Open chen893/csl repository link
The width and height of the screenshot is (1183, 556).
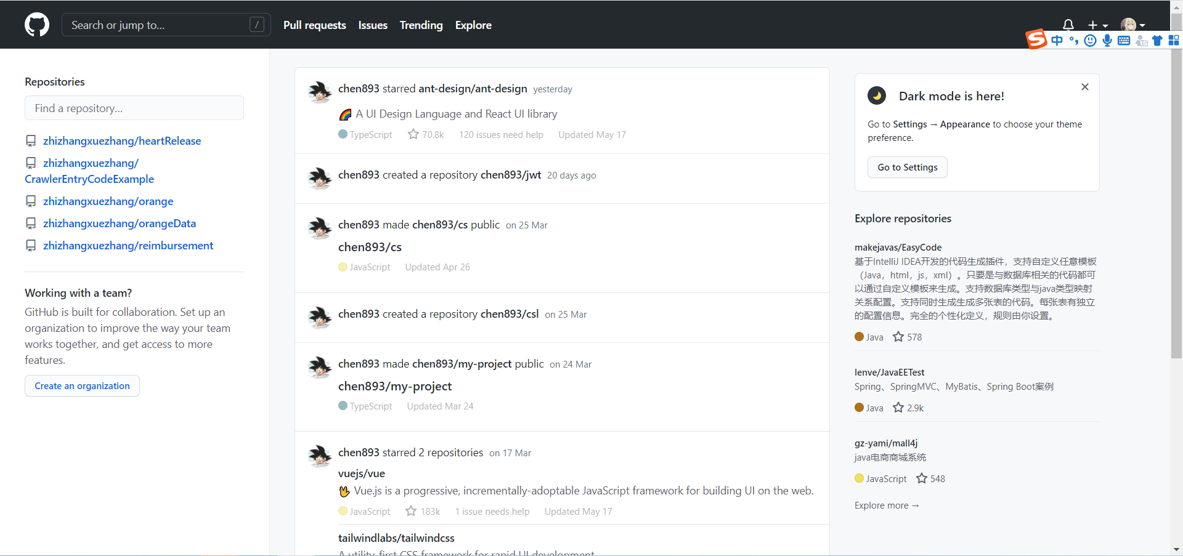510,314
